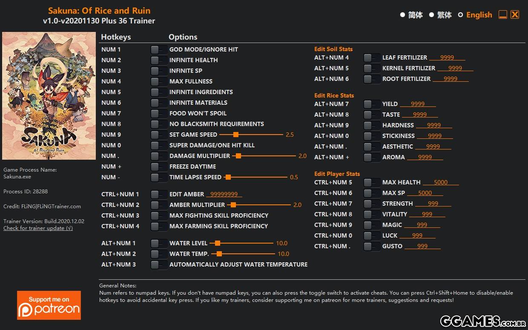Enable Freeze Daytime switch

pyautogui.click(x=159, y=167)
